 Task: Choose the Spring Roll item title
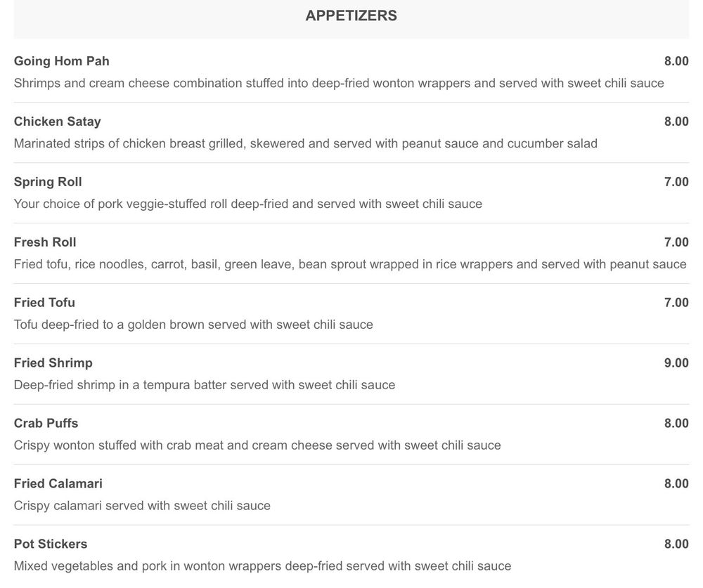point(48,182)
